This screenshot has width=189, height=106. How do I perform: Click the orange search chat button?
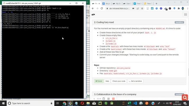click(185, 97)
